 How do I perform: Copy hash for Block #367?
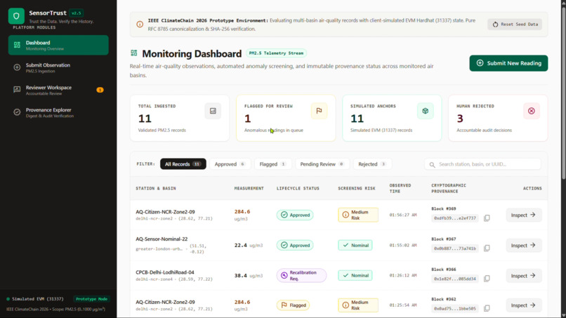[487, 249]
